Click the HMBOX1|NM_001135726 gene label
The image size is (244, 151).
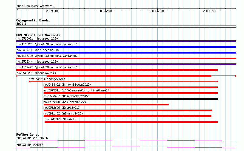(x=32, y=138)
